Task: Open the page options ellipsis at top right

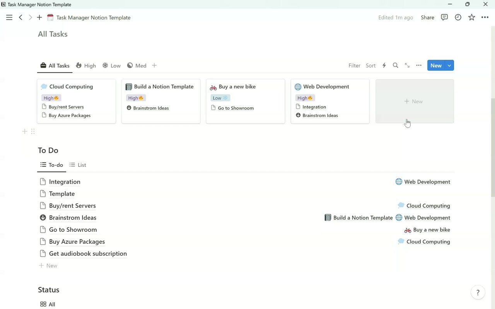Action: (485, 17)
